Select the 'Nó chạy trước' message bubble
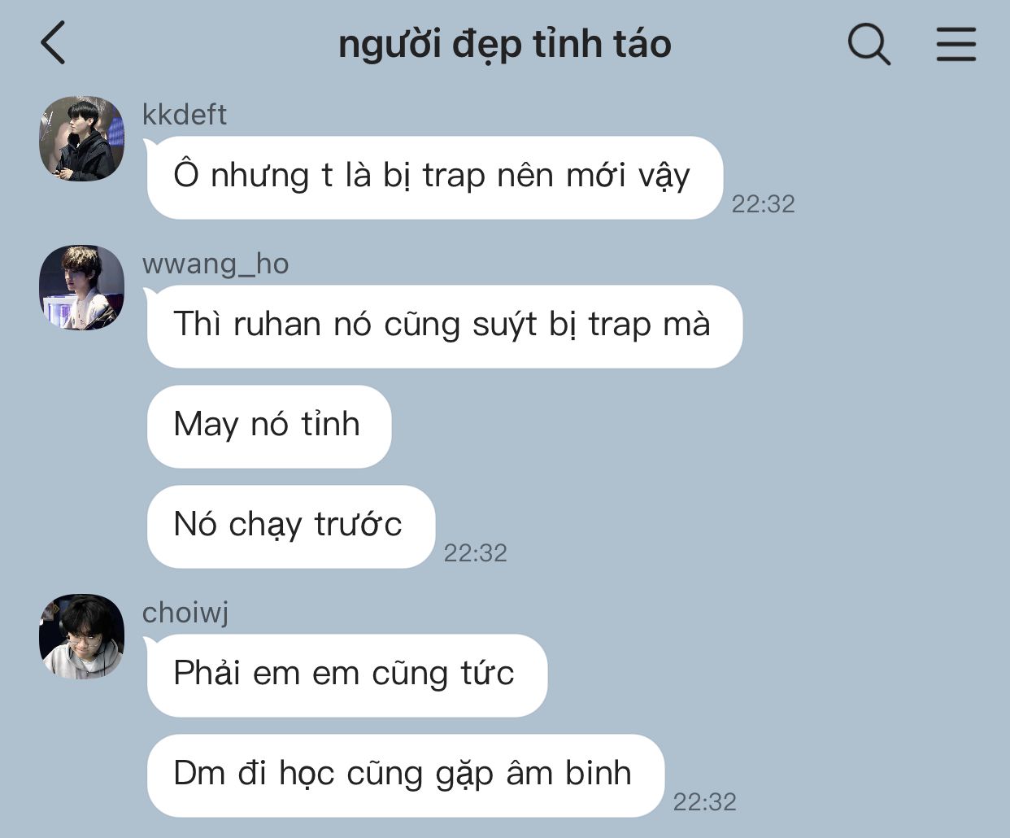The width and height of the screenshot is (1010, 838). (290, 526)
